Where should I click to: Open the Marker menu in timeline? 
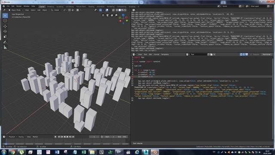coord(35,137)
